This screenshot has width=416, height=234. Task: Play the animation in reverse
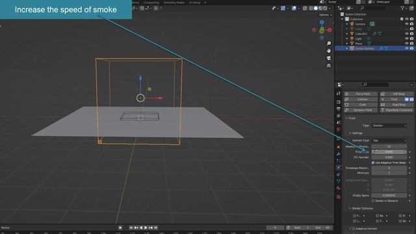coord(141,227)
